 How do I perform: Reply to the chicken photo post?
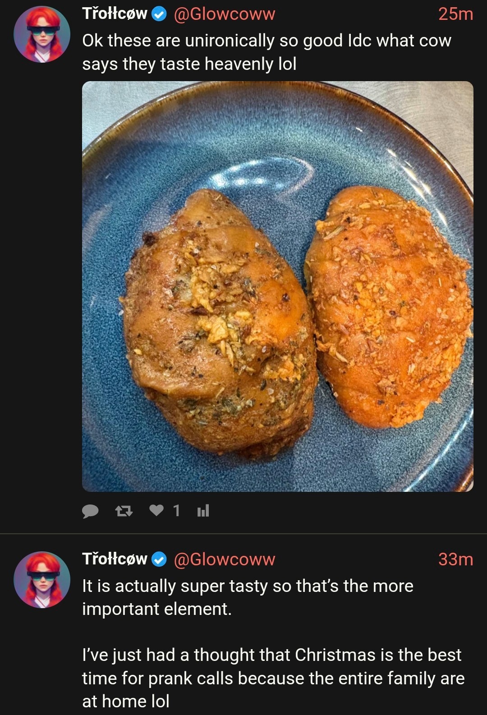[91, 511]
